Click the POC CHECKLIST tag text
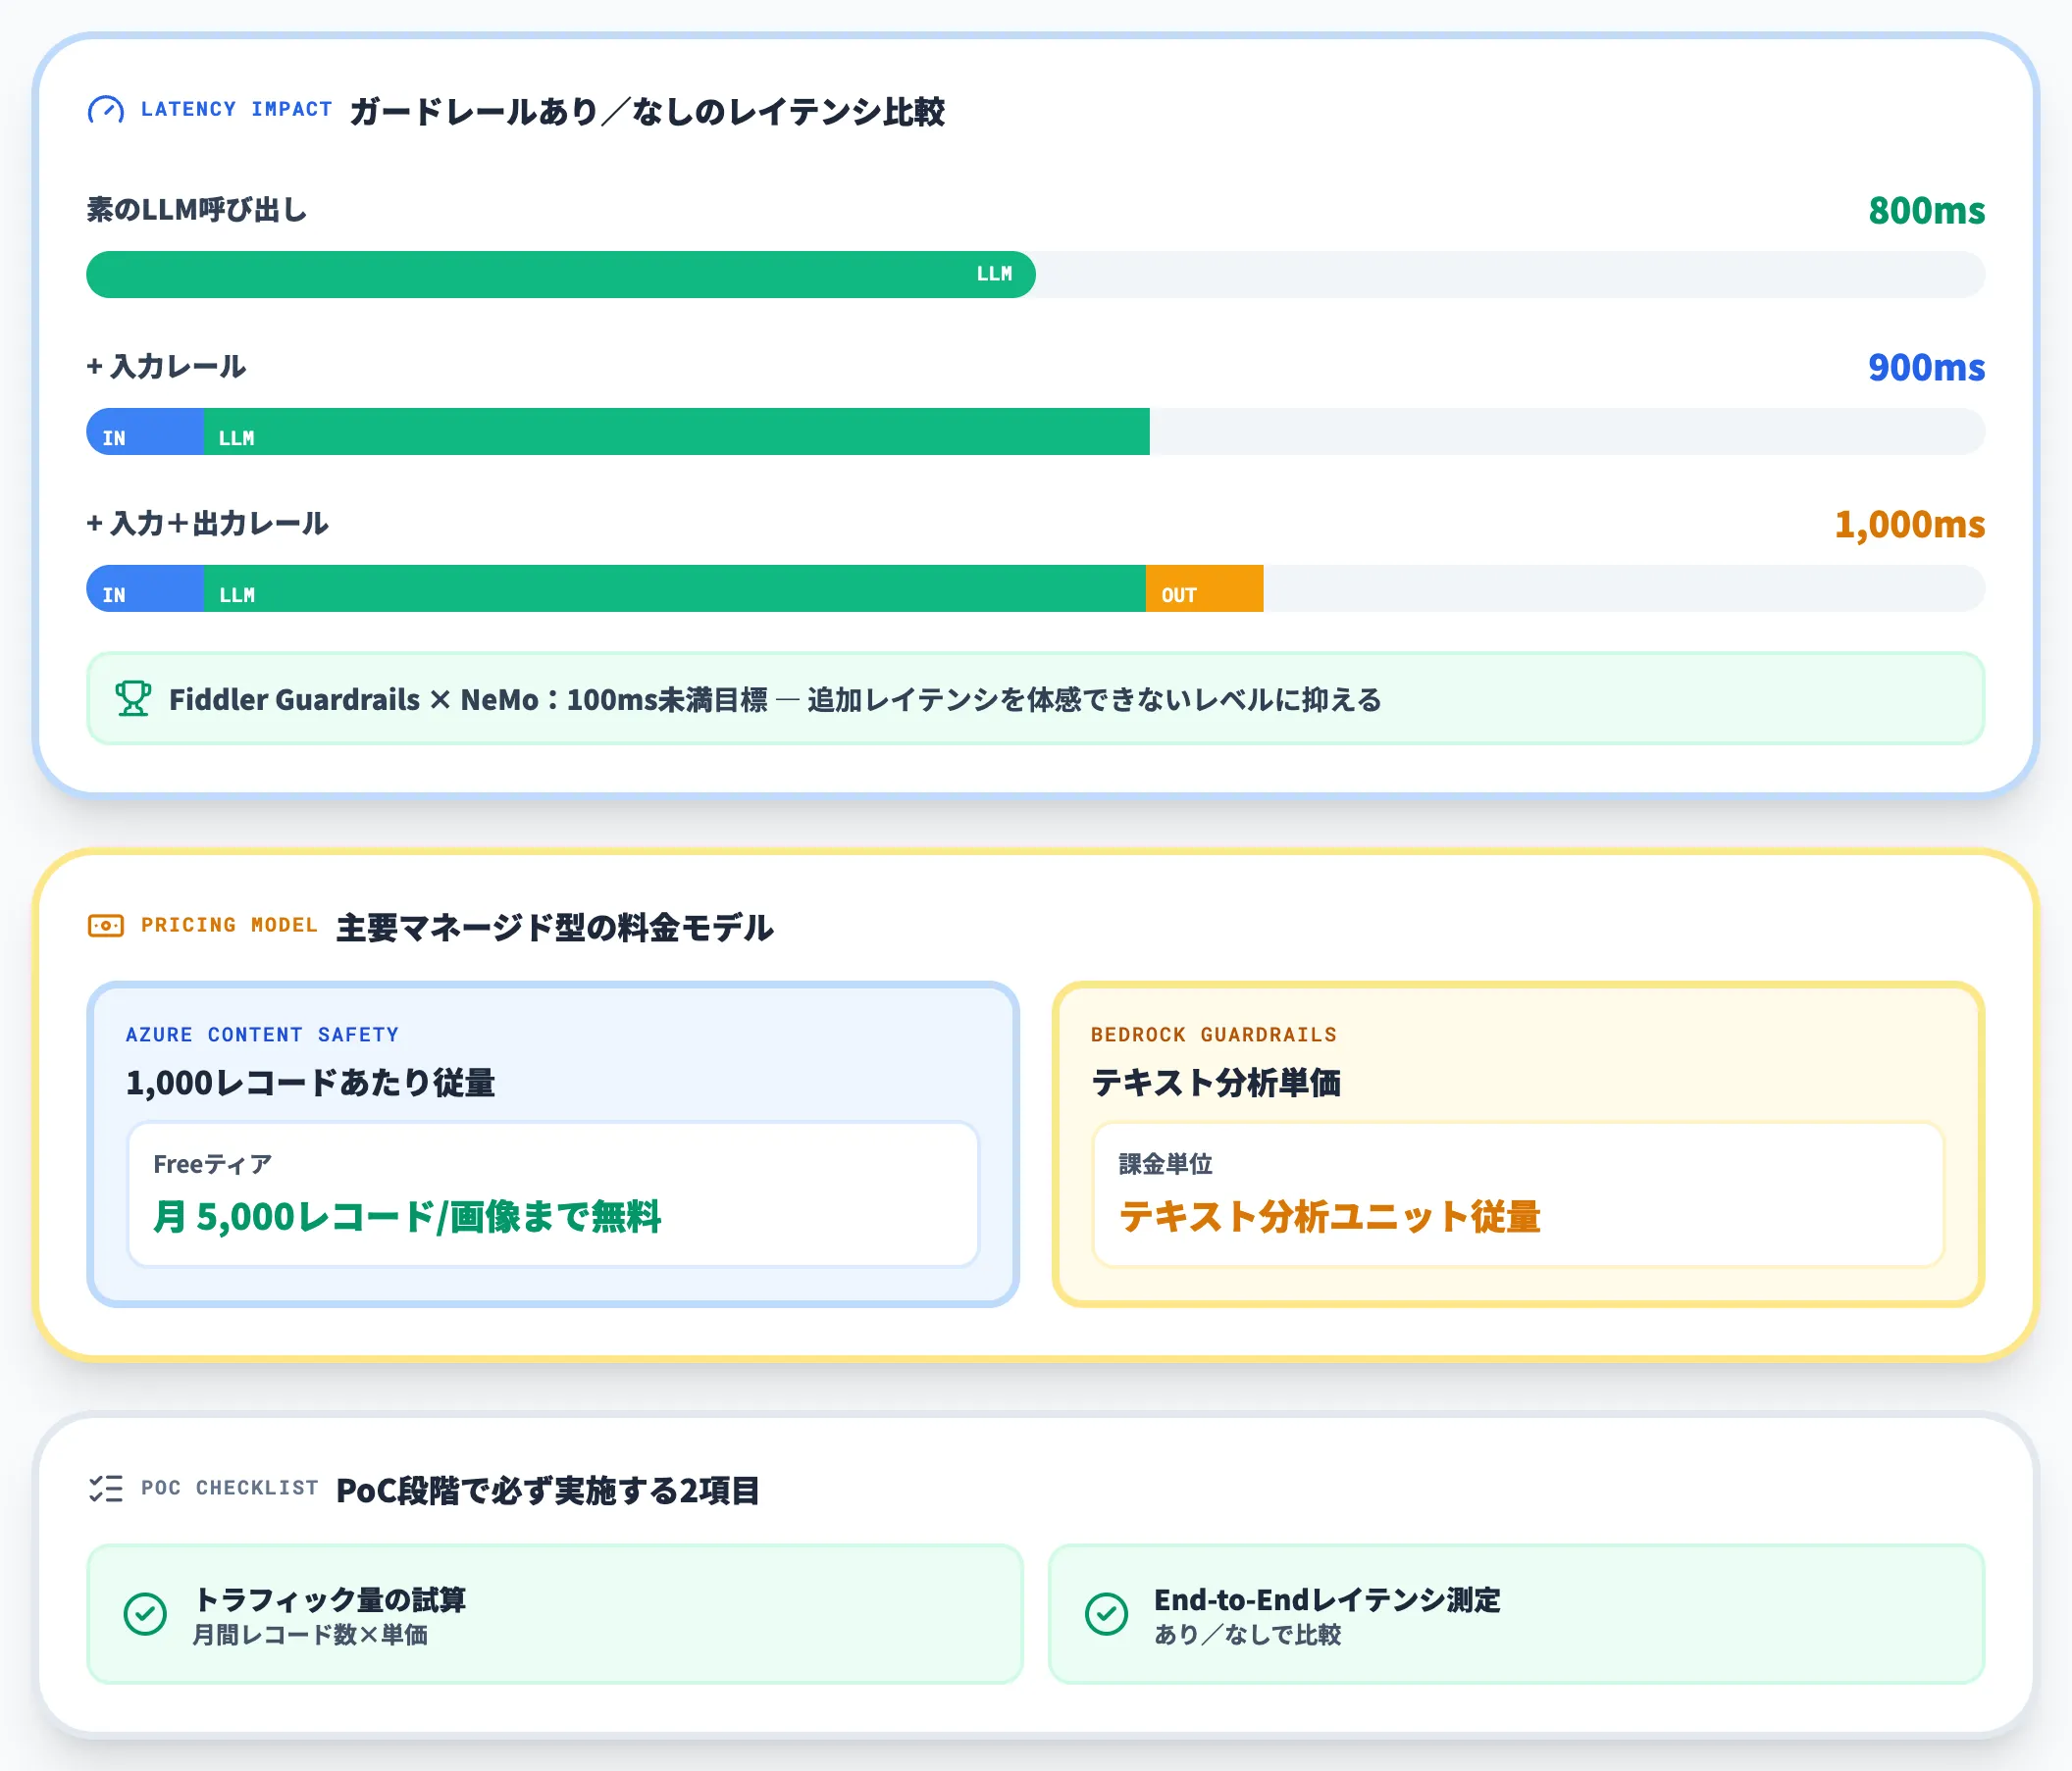This screenshot has height=1771, width=2072. 229,1489
